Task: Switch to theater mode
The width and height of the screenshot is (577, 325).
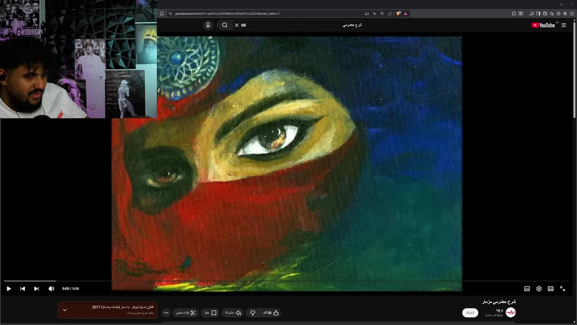Action: [550, 288]
